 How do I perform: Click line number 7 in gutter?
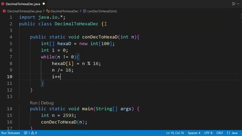[x=11, y=57]
